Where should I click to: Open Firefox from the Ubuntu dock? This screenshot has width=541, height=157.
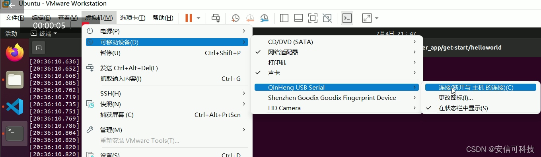15,52
